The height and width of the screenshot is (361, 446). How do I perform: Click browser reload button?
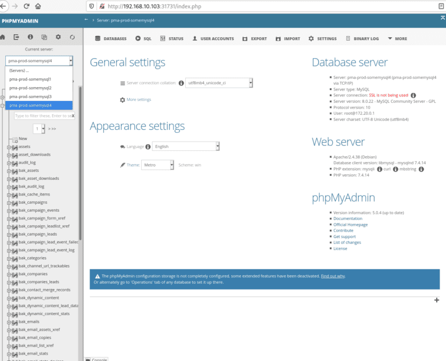coord(27,6)
